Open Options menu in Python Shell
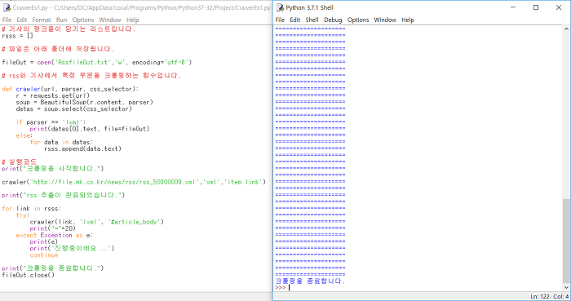The image size is (571, 301). tap(358, 20)
